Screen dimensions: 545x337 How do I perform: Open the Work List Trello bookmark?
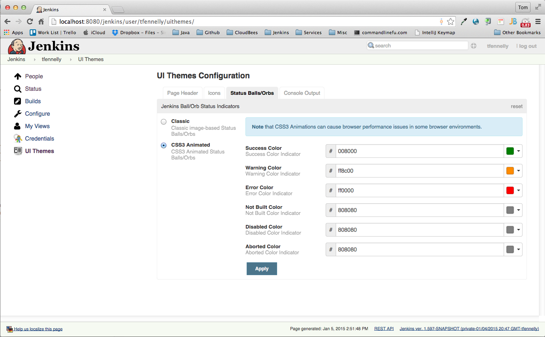(x=53, y=33)
